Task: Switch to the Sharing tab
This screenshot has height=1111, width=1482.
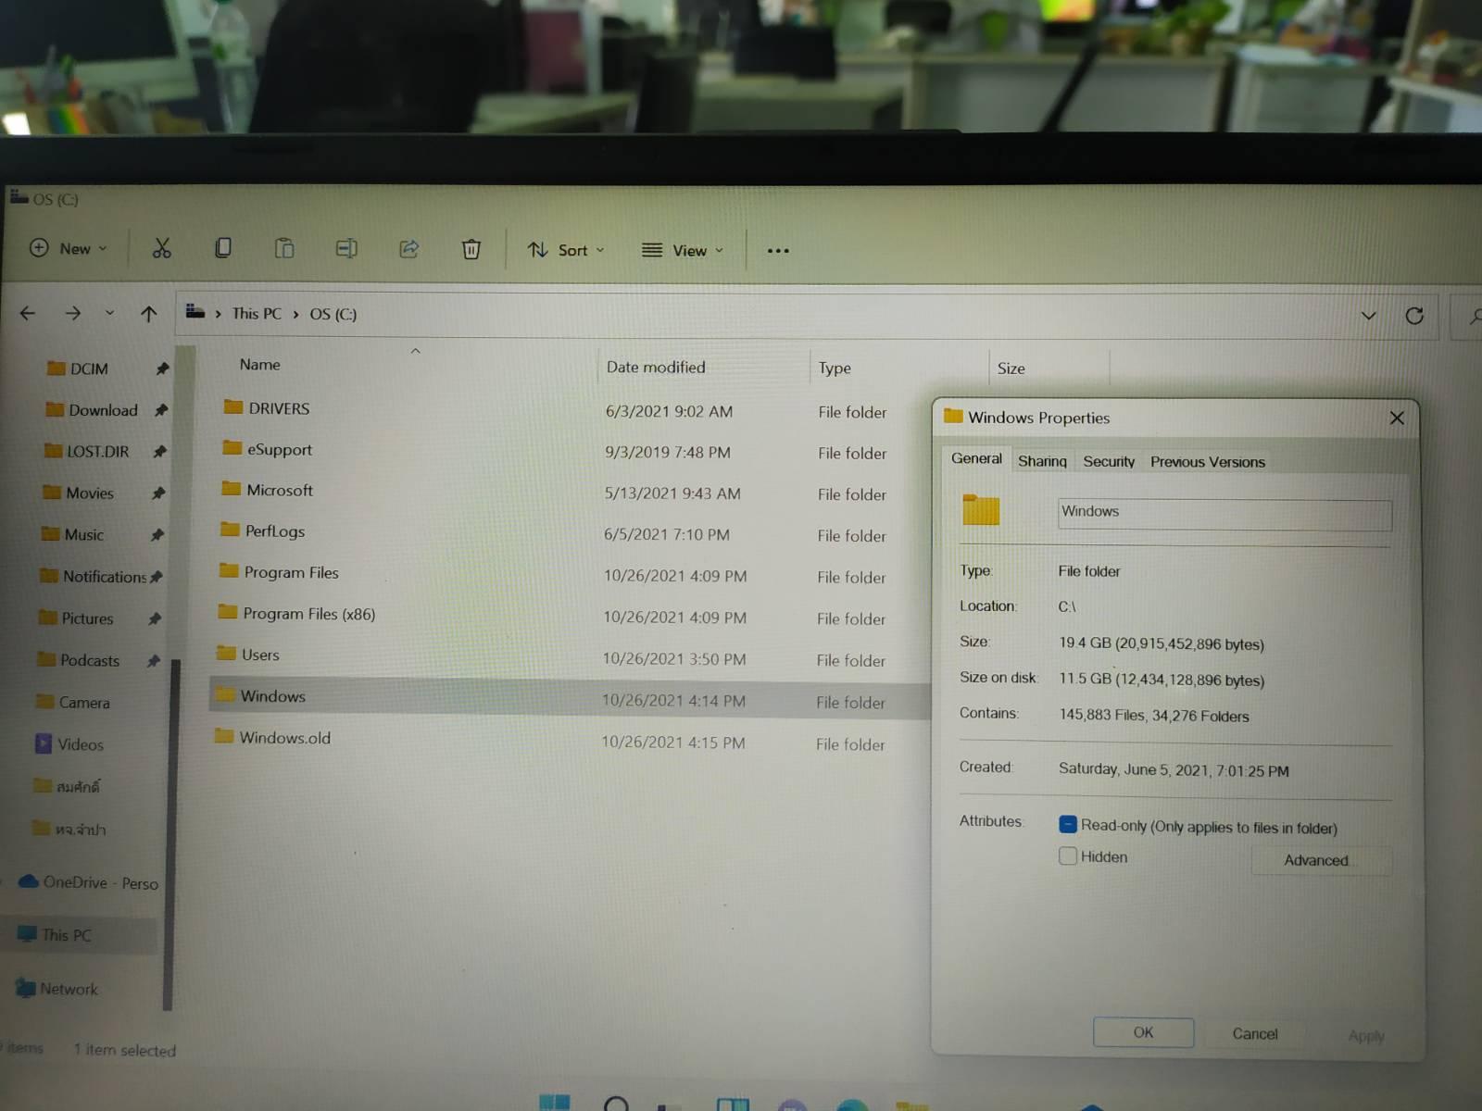Action: coord(1042,461)
